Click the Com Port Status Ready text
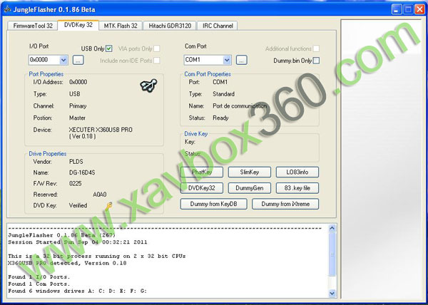The width and height of the screenshot is (428, 305). (220, 118)
